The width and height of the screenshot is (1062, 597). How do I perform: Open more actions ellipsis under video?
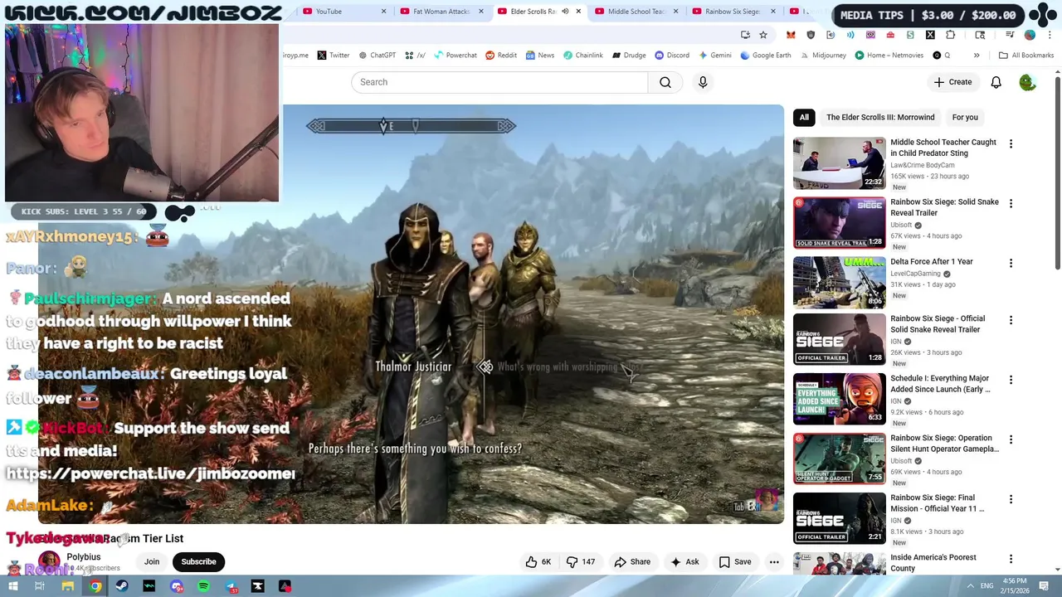coord(774,562)
